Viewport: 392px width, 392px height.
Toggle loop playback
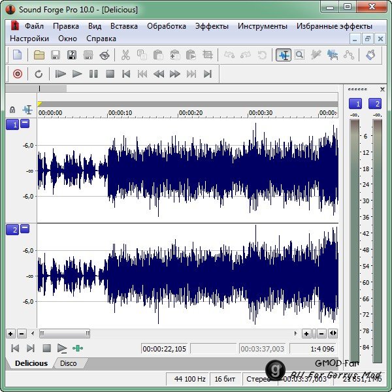click(x=39, y=74)
